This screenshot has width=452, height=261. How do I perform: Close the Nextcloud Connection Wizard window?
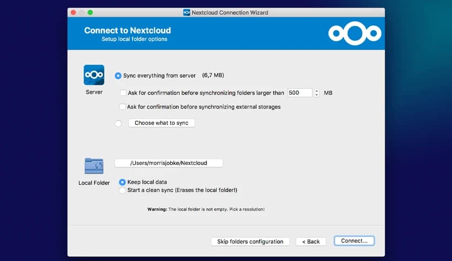[73, 12]
